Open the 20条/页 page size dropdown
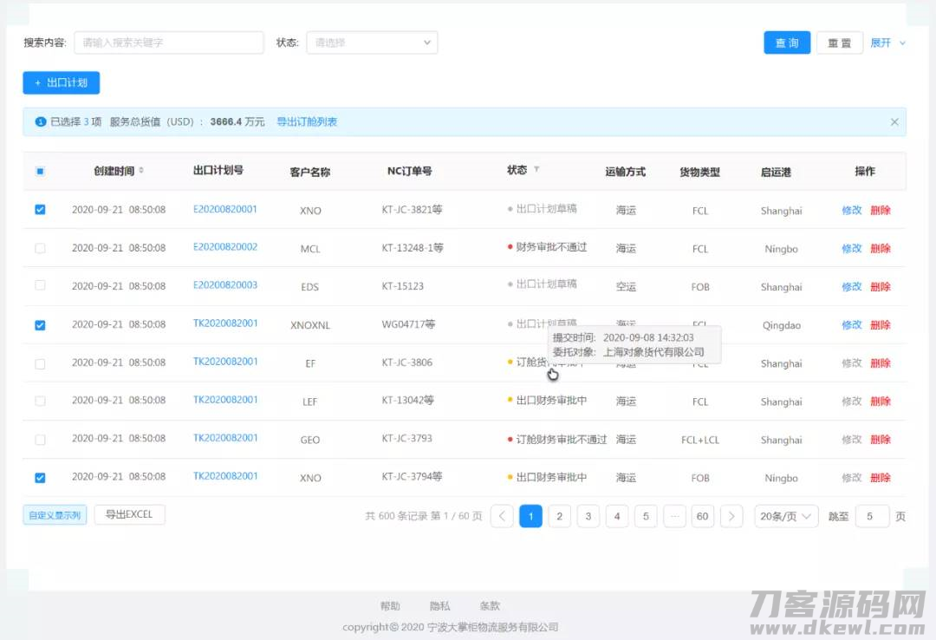 (x=785, y=516)
